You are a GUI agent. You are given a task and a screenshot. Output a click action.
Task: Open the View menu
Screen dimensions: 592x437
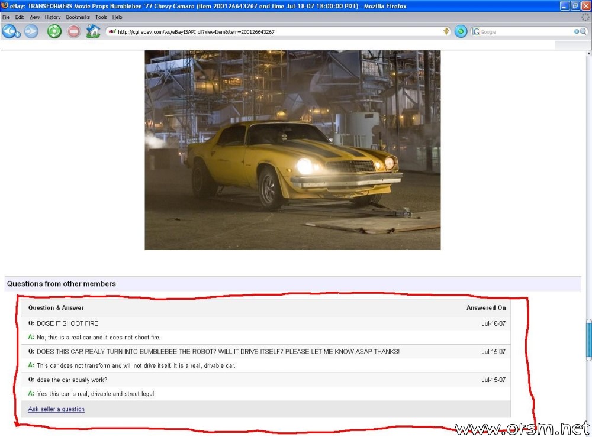tap(34, 17)
